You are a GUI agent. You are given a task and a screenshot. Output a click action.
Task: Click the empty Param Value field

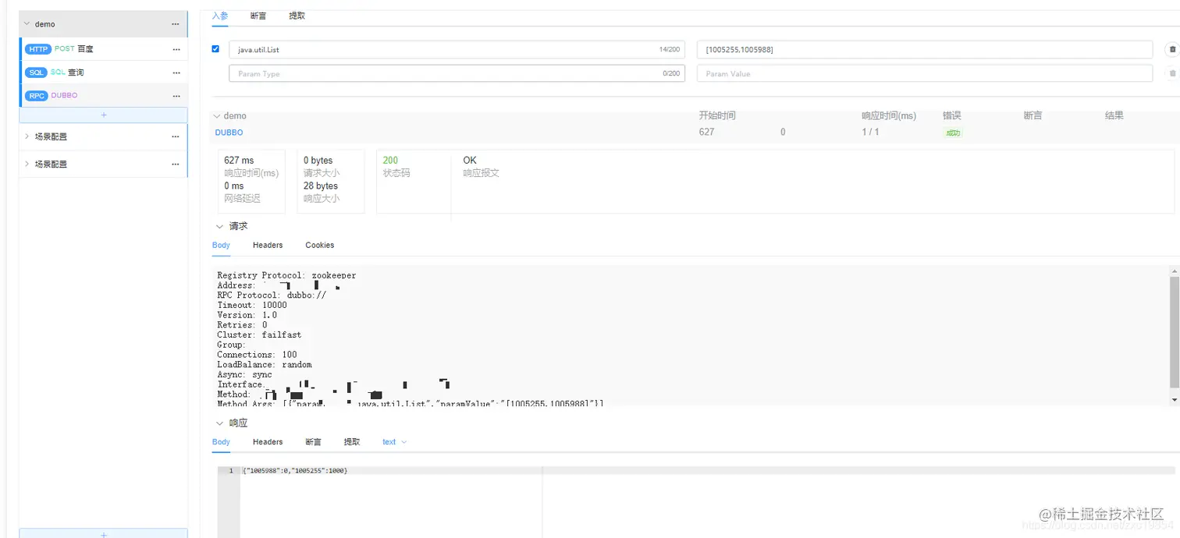[925, 73]
